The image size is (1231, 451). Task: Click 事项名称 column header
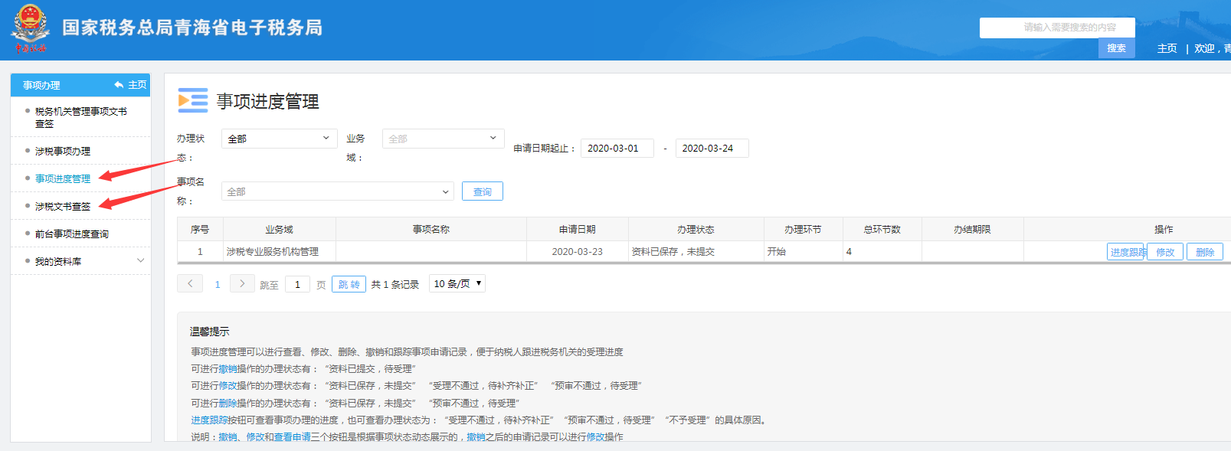pos(431,230)
